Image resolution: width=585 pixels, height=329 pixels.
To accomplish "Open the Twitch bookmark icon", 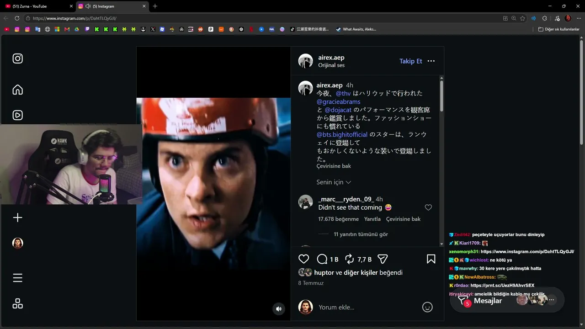I will [x=87, y=29].
